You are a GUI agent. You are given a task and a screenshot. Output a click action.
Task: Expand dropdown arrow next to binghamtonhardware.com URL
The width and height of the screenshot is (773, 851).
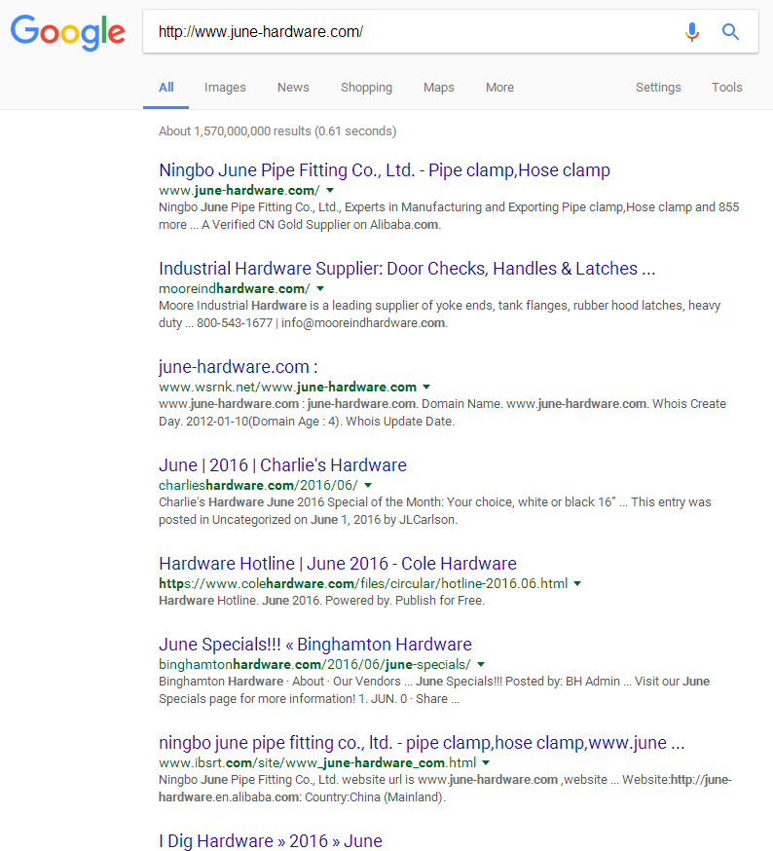tap(481, 664)
